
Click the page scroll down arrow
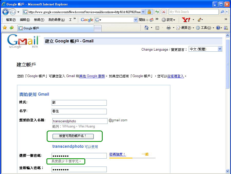click(227, 171)
